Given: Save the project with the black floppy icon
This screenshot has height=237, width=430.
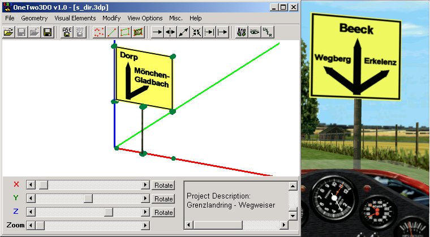Looking at the screenshot, I should pyautogui.click(x=48, y=32).
